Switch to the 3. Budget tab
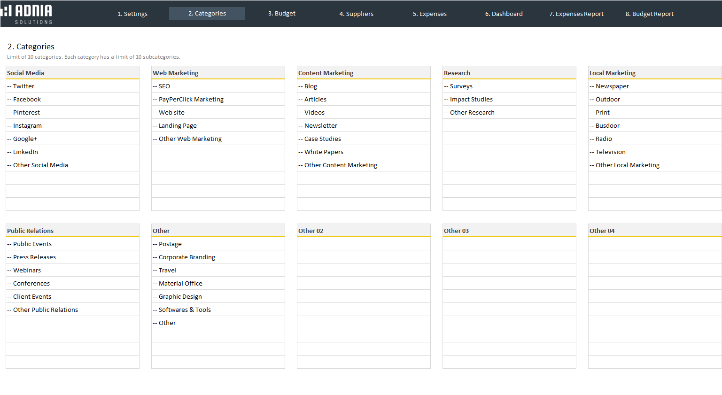This screenshot has width=722, height=395. [281, 14]
